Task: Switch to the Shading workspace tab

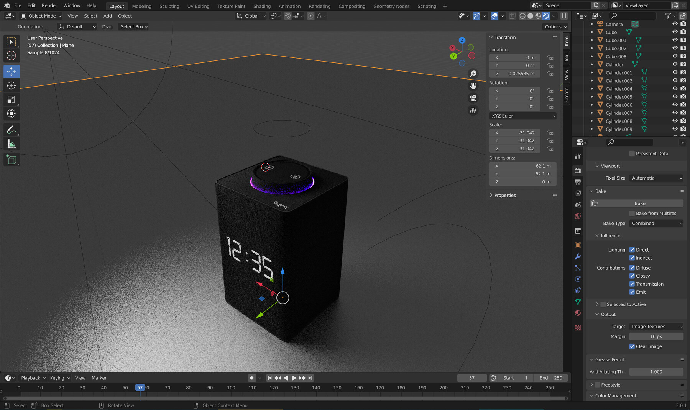Action: 262,6
